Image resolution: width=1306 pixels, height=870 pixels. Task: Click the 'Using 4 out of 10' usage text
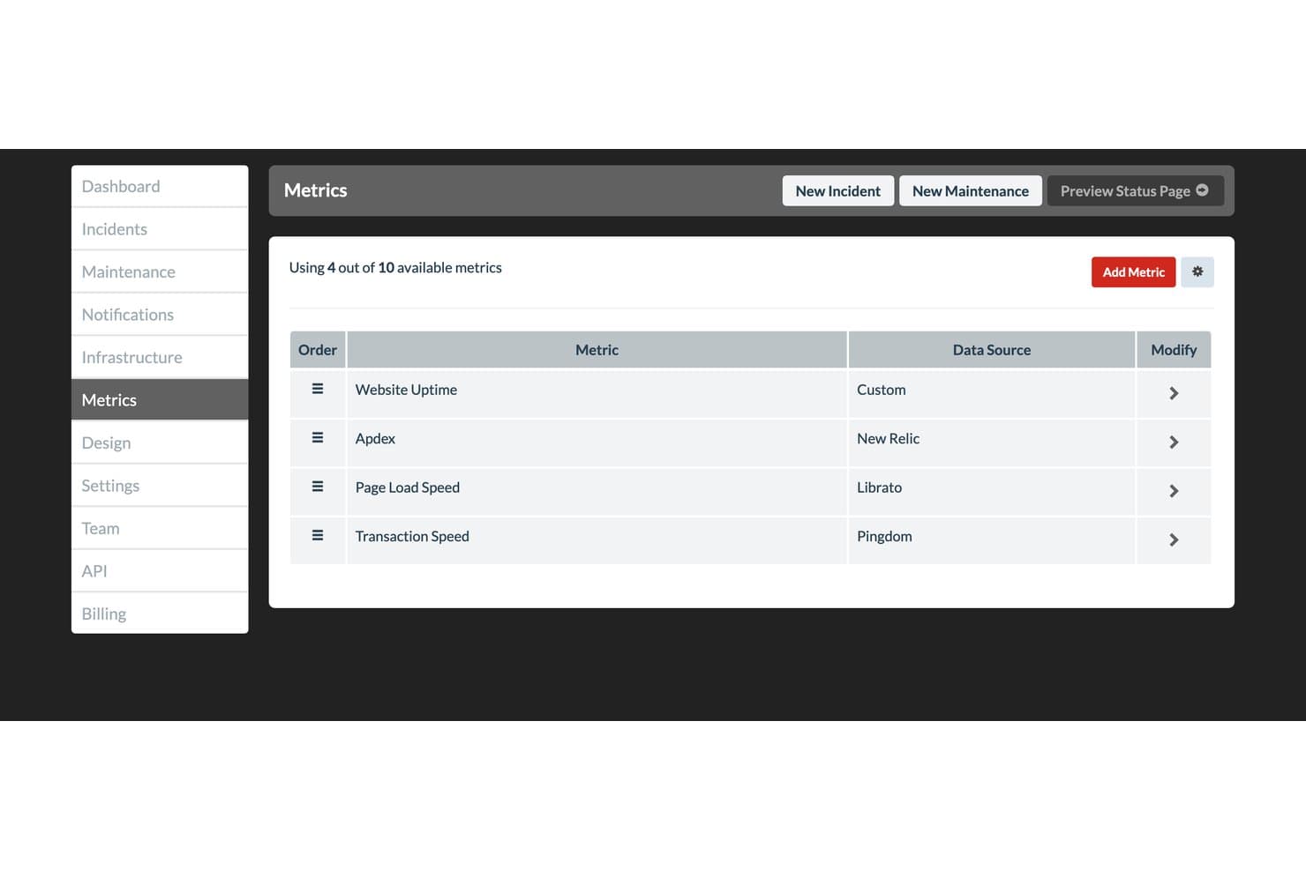click(x=395, y=268)
